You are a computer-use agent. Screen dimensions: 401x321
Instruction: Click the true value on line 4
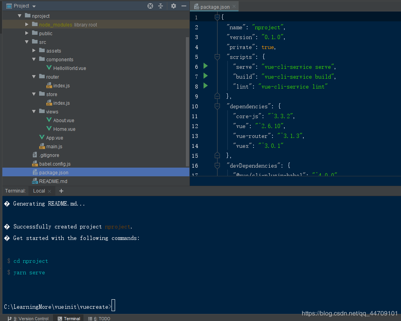click(267, 47)
